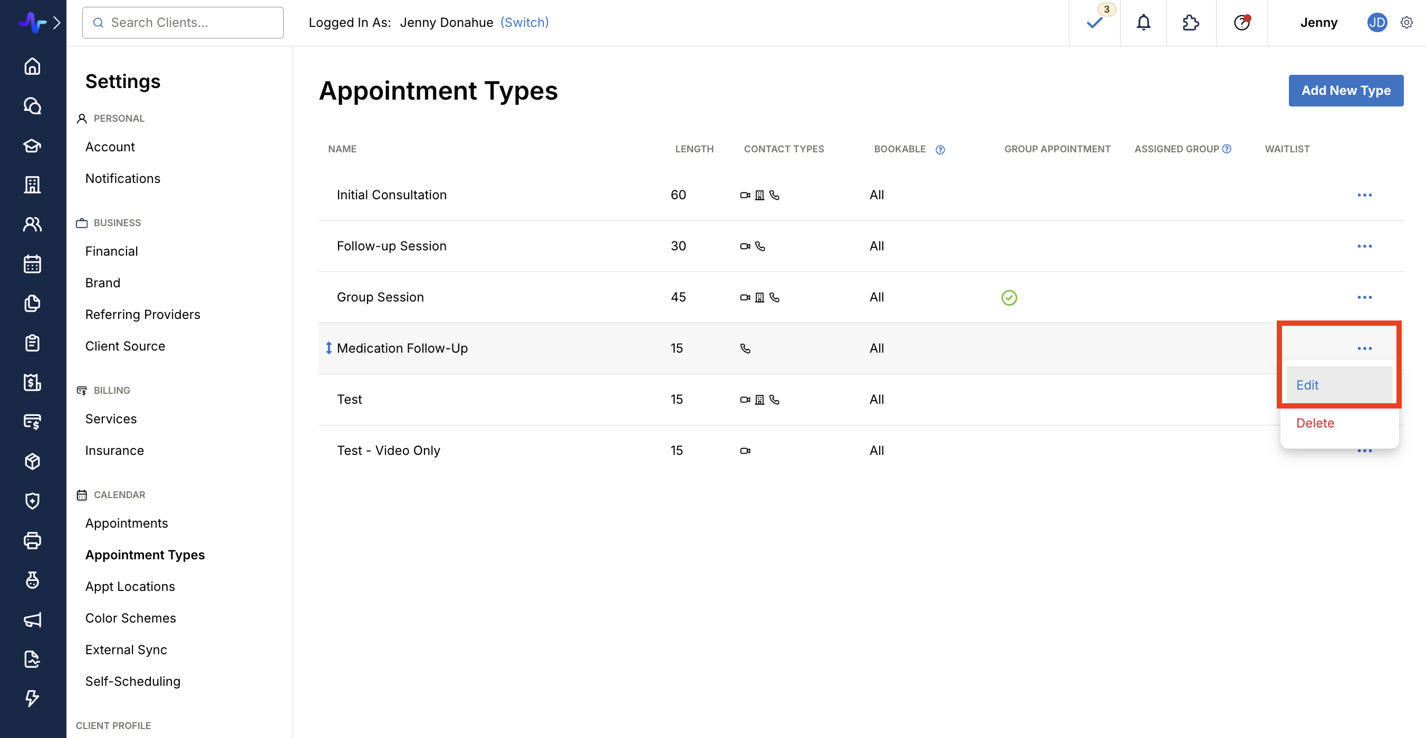Open the calendar icon in left sidebar

[32, 264]
